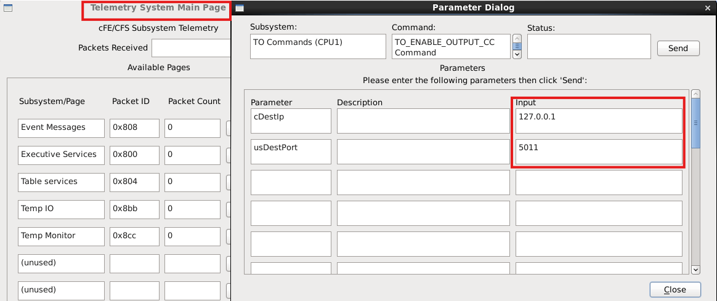The image size is (717, 301).
Task: Click the parameters list scroll-up arrow
Action: click(x=695, y=94)
